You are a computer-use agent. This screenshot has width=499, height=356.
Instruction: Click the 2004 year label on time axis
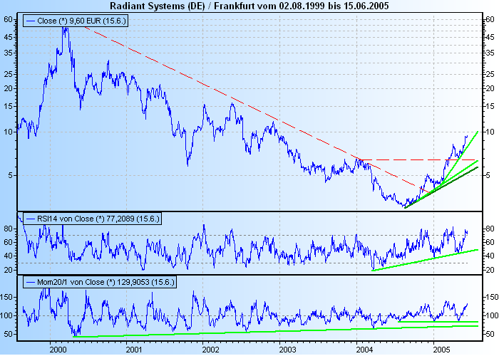pos(364,350)
